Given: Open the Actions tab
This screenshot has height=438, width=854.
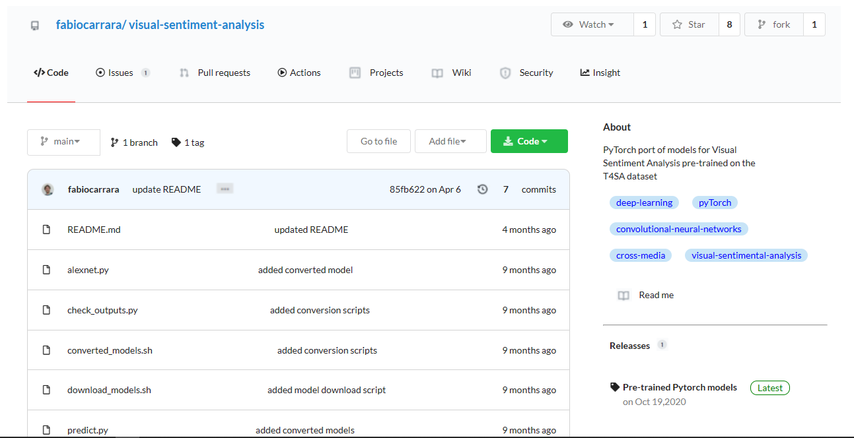Looking at the screenshot, I should (x=299, y=73).
